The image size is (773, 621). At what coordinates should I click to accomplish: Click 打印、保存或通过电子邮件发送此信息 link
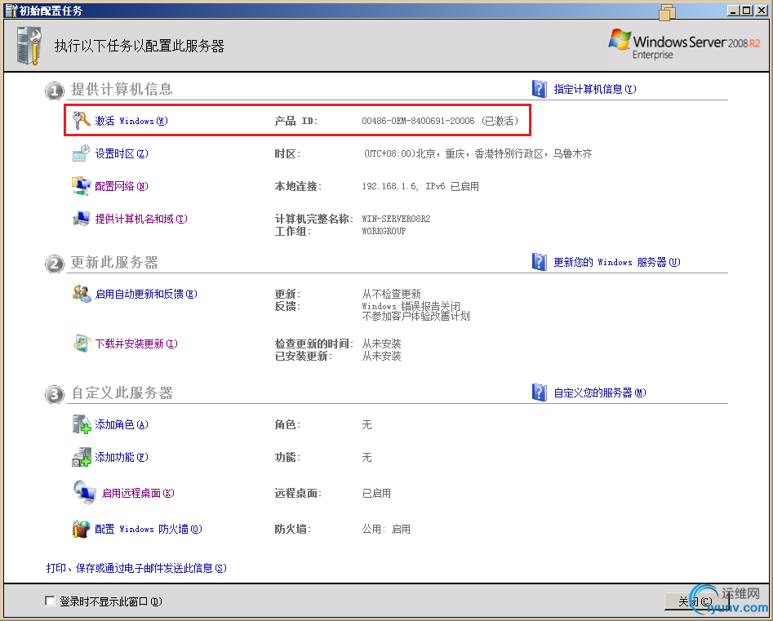[x=136, y=568]
